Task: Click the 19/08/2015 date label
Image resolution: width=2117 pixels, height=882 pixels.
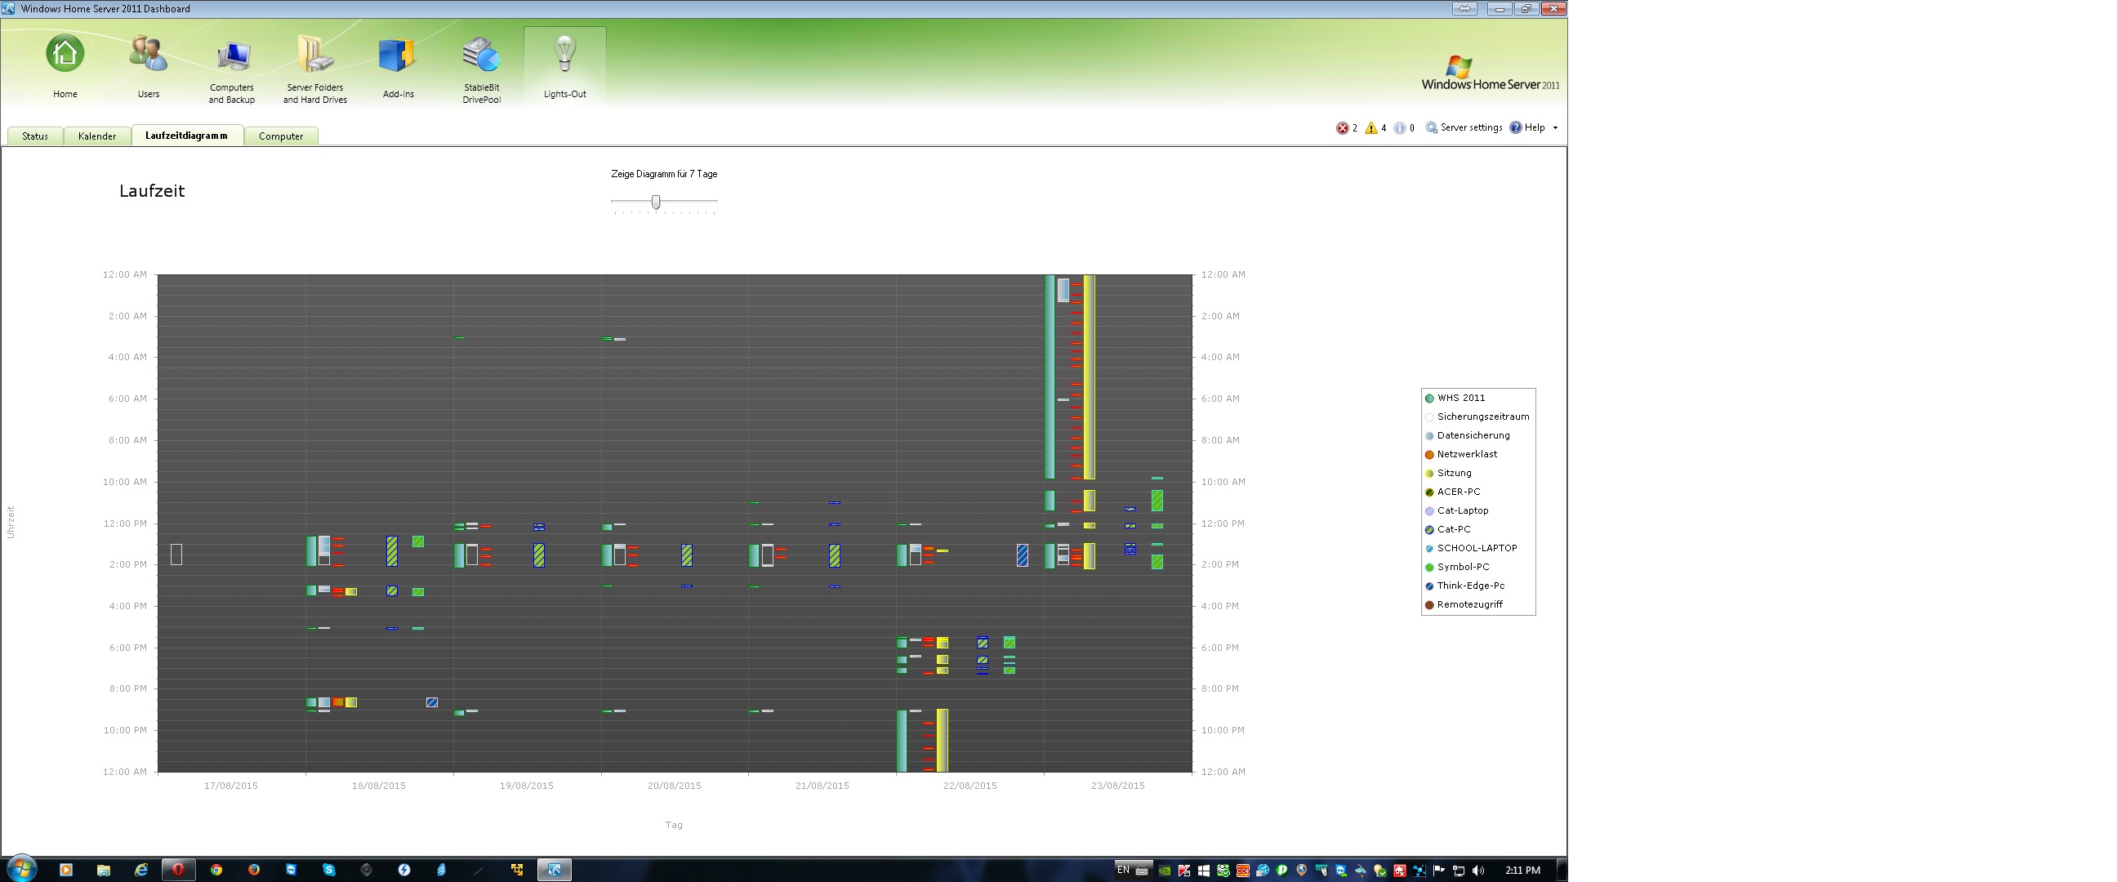Action: [x=527, y=786]
